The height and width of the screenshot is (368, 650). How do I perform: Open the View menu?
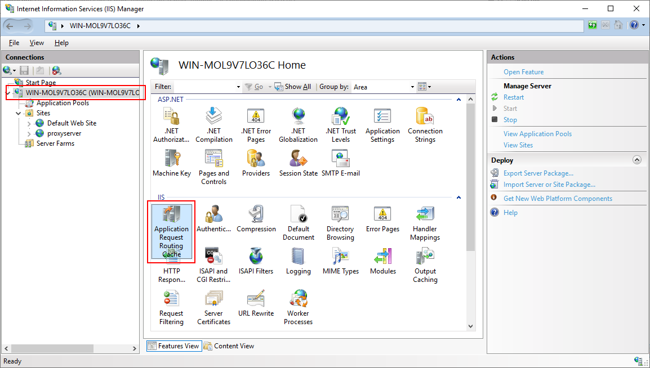point(37,43)
